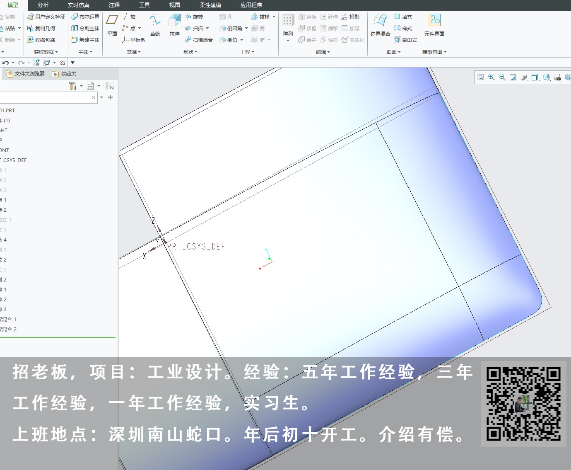Expand the 获取数据 group dropdown
The width and height of the screenshot is (571, 470).
point(46,52)
